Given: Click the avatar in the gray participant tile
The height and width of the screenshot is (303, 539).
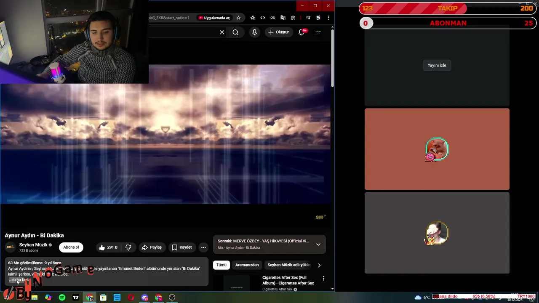Looking at the screenshot, I should coord(437,233).
